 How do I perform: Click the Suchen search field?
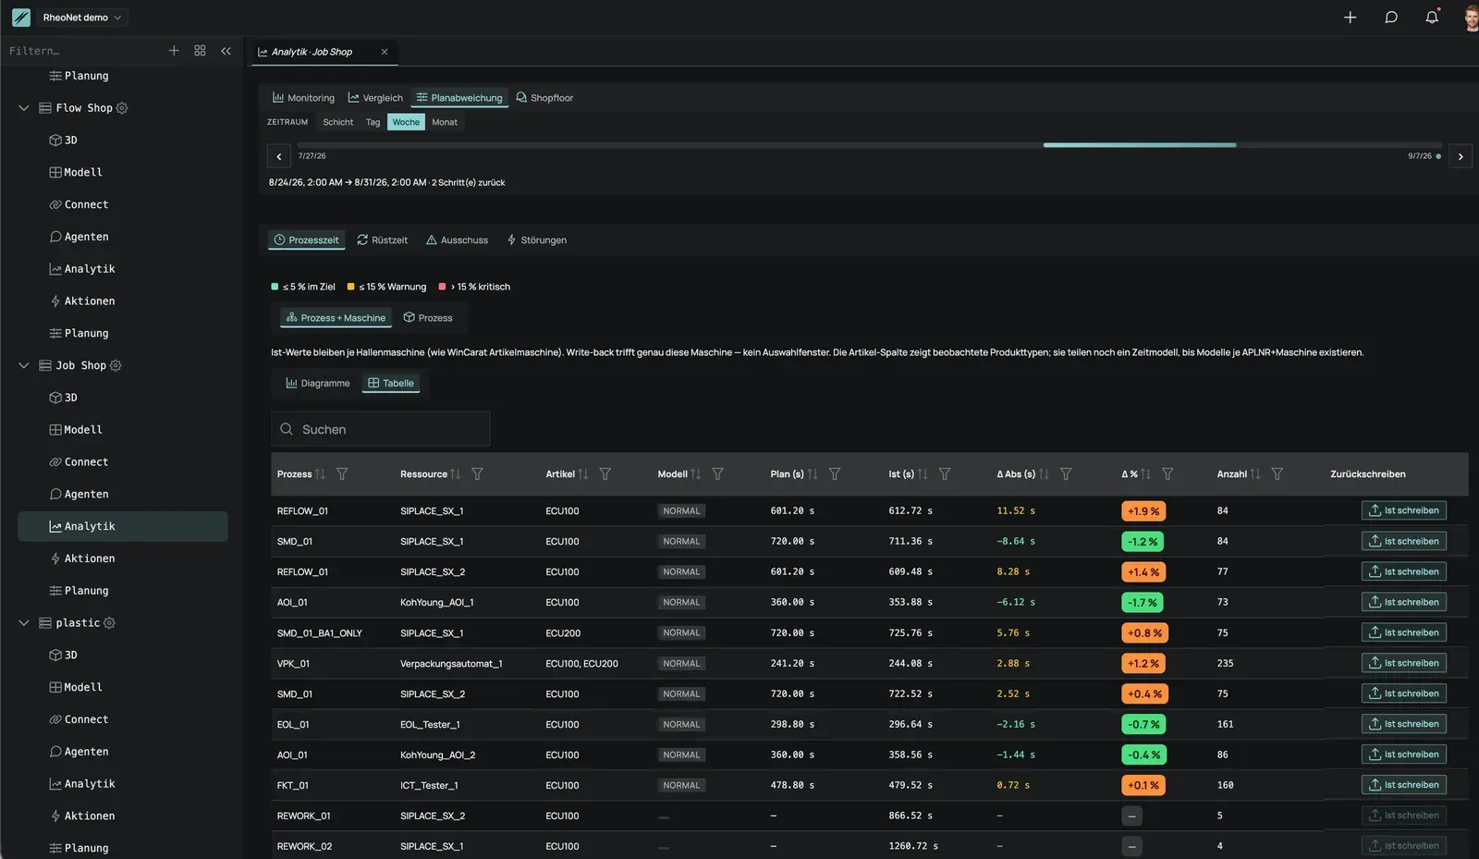click(381, 429)
